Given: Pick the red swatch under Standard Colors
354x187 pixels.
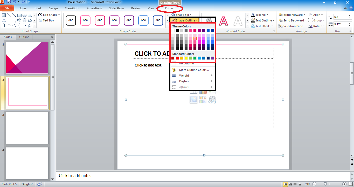Looking at the screenshot, I should (x=177, y=58).
